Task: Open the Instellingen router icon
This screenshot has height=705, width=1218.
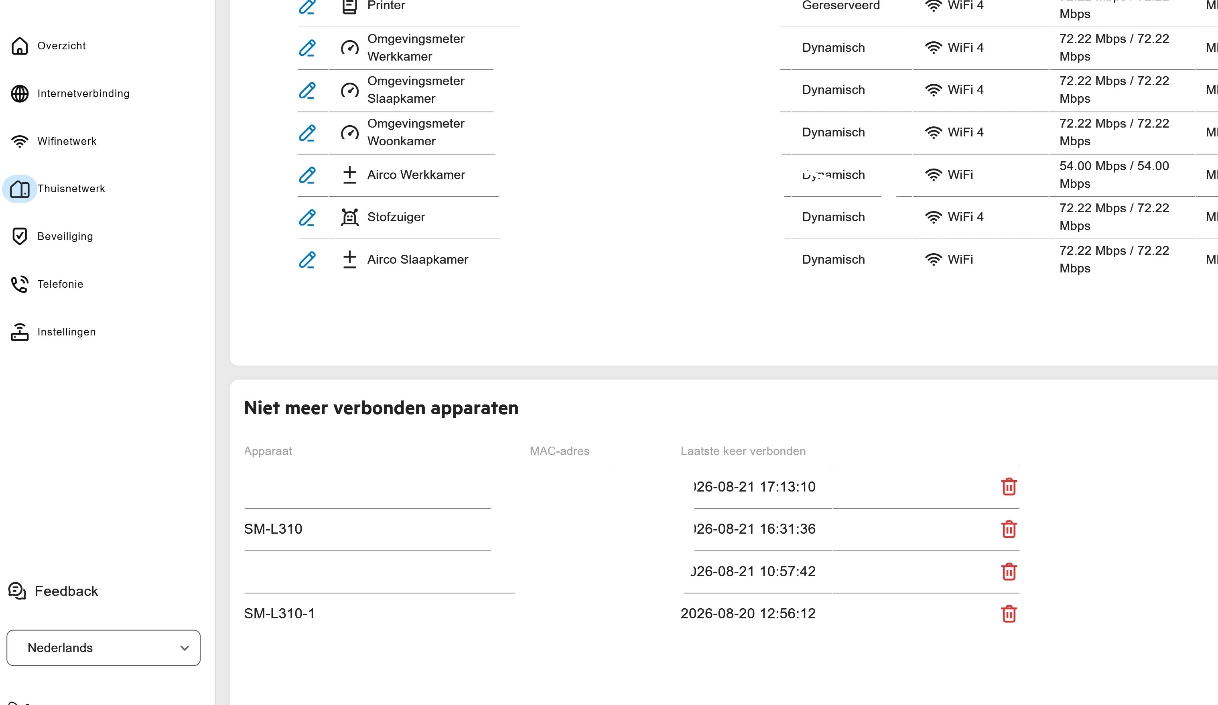Action: 20,332
